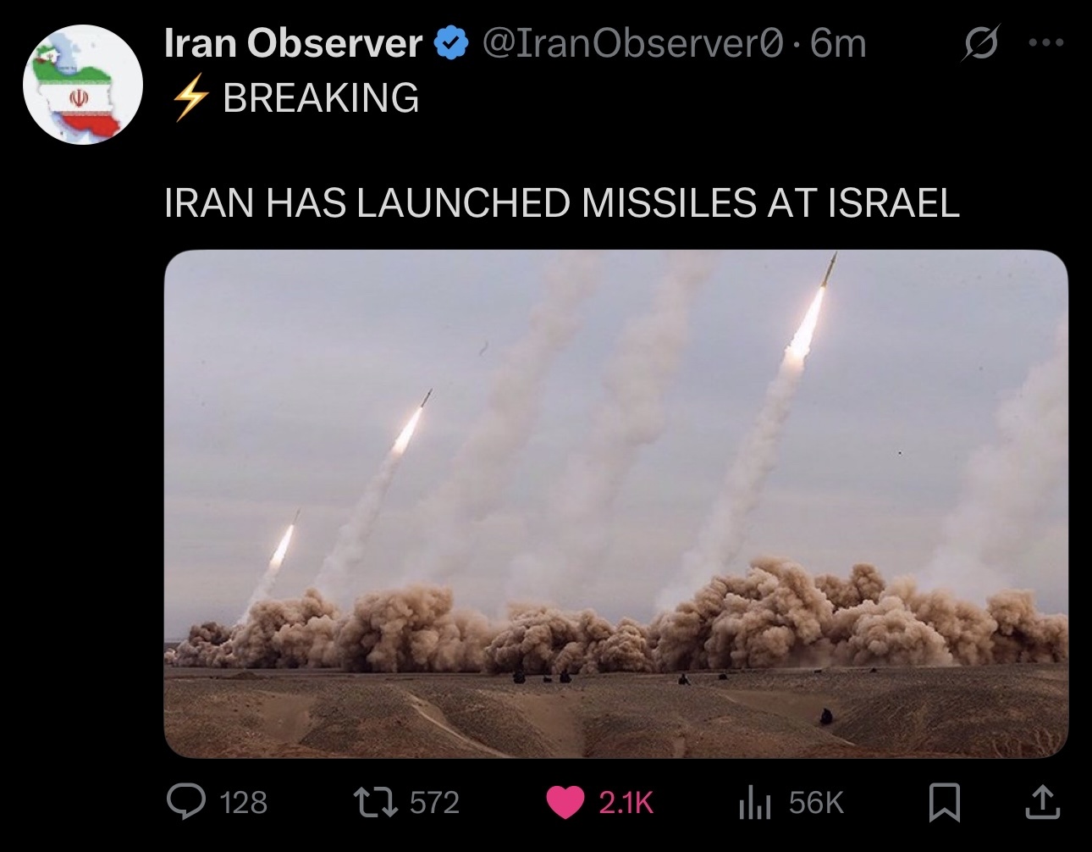This screenshot has height=852, width=1092.
Task: Open the view analytics bar icon
Action: (755, 803)
